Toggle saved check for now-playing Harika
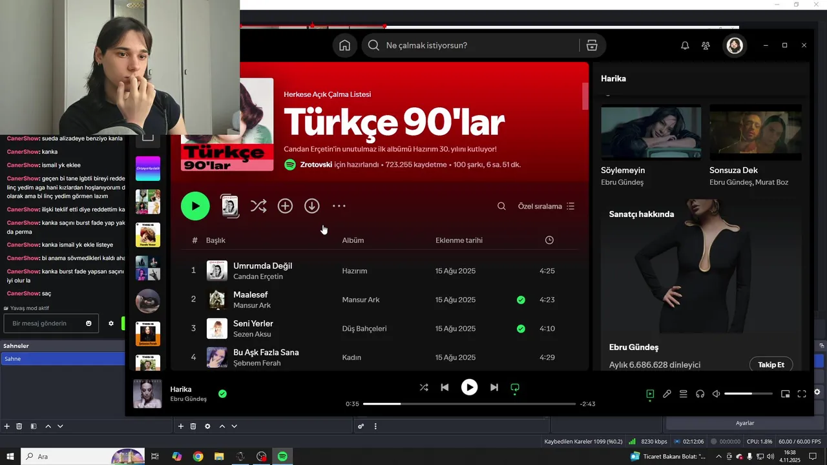827x465 pixels. [x=222, y=393]
